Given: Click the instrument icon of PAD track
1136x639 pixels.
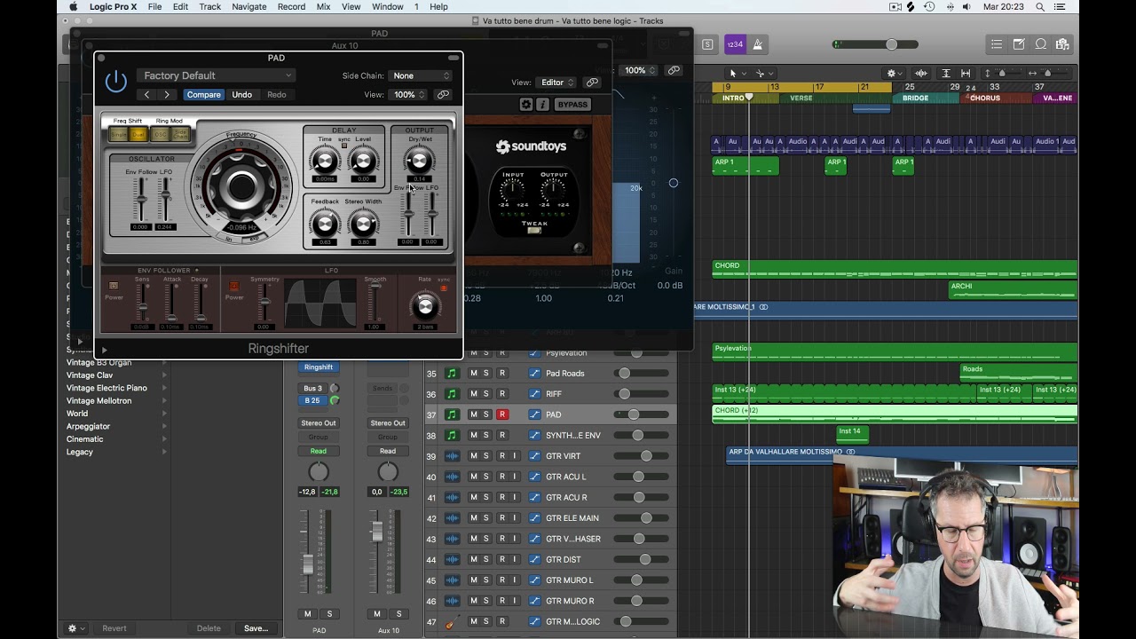Looking at the screenshot, I should (453, 414).
